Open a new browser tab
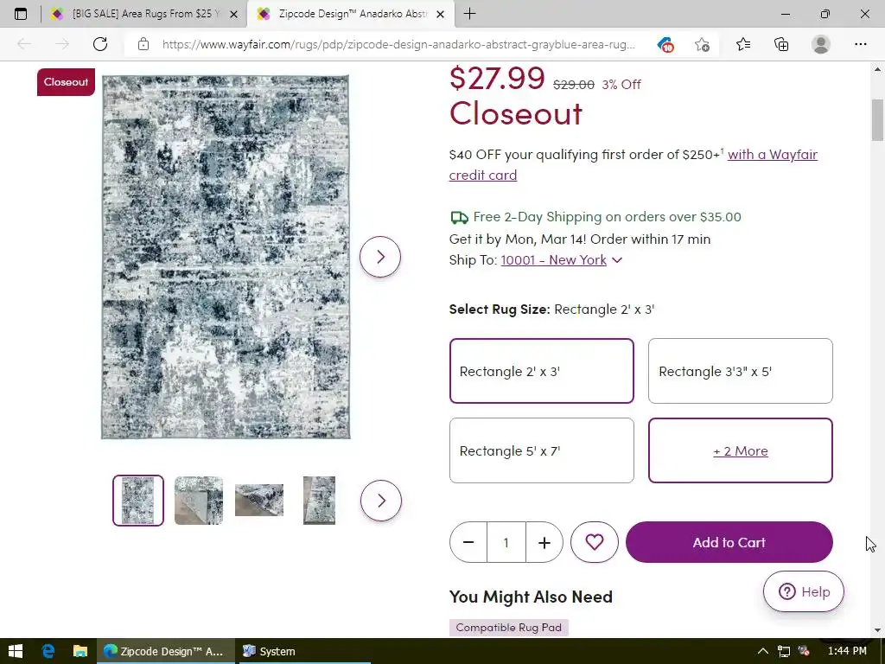This screenshot has height=664, width=885. click(x=469, y=14)
